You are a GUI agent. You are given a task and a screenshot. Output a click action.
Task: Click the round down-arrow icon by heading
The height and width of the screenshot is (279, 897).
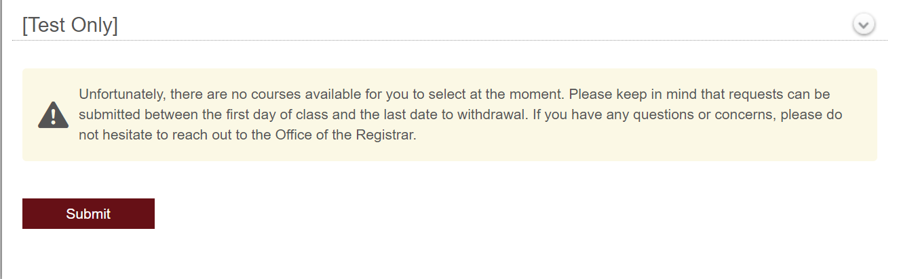coord(864,25)
